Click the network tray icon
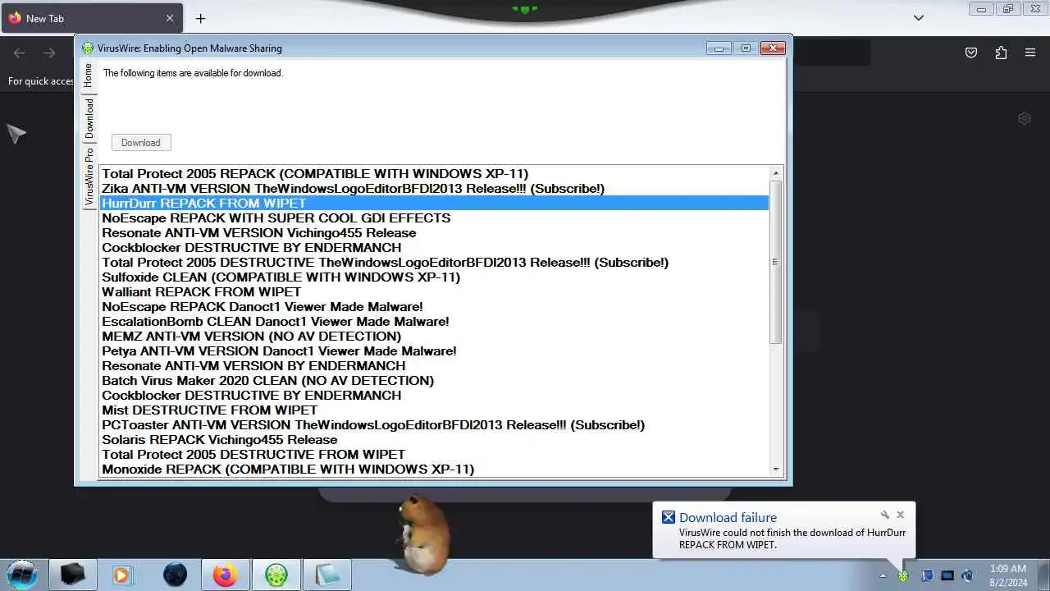1050x591 pixels. 947,575
